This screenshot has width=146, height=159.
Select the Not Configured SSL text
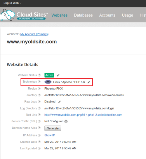(x=54, y=121)
